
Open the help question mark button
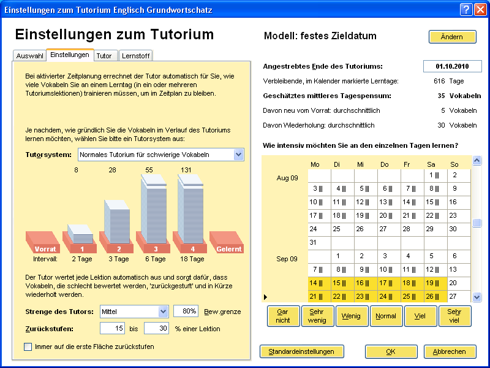466,10
